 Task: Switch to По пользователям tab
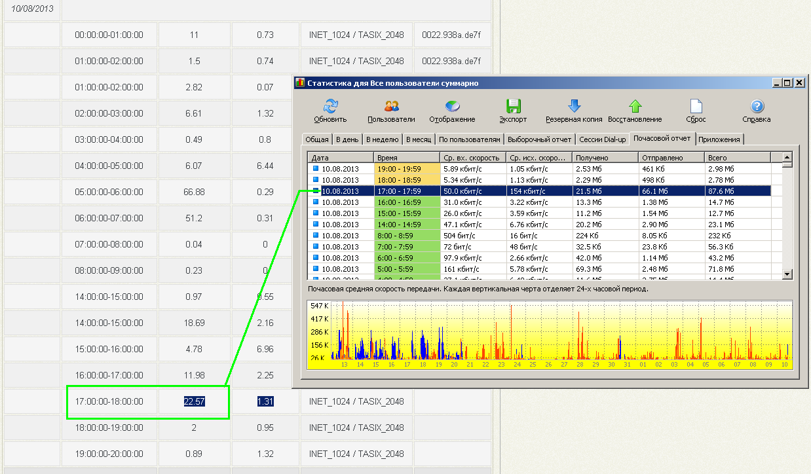tap(470, 139)
